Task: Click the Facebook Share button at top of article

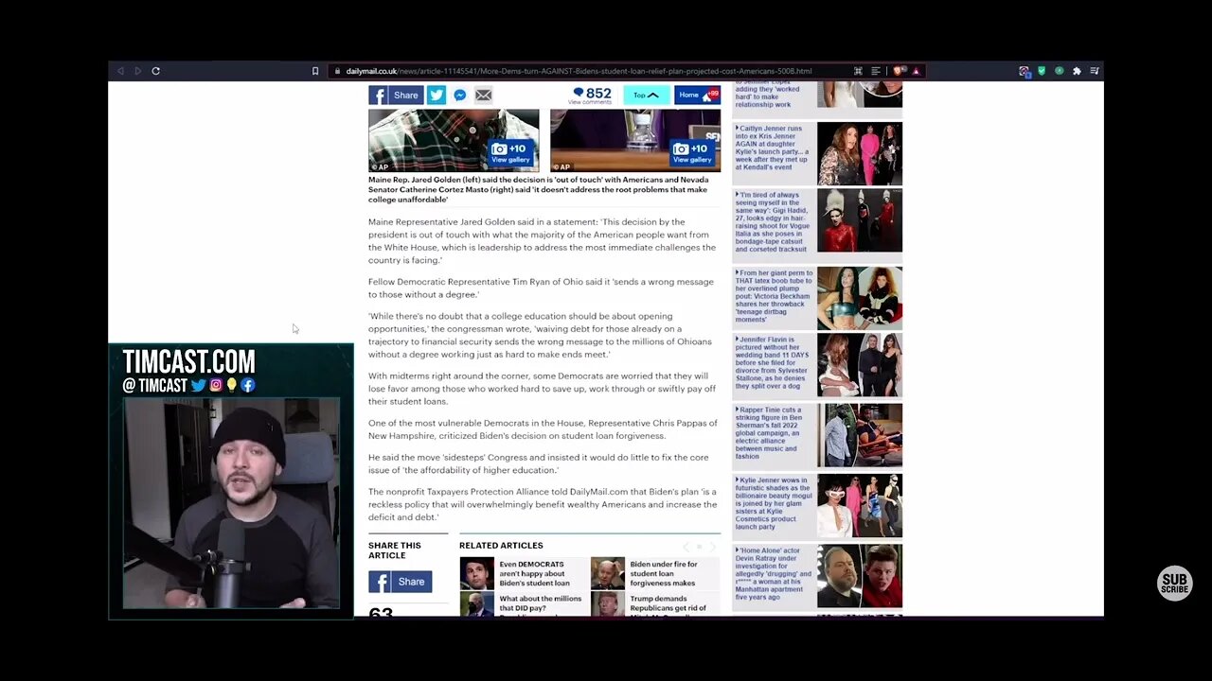Action: pyautogui.click(x=396, y=95)
